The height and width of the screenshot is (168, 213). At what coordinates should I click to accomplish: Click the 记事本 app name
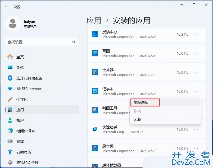(x=108, y=89)
